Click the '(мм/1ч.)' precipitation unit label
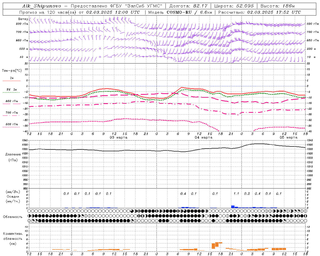Screen dimensions: 320x256 [x=13, y=201]
